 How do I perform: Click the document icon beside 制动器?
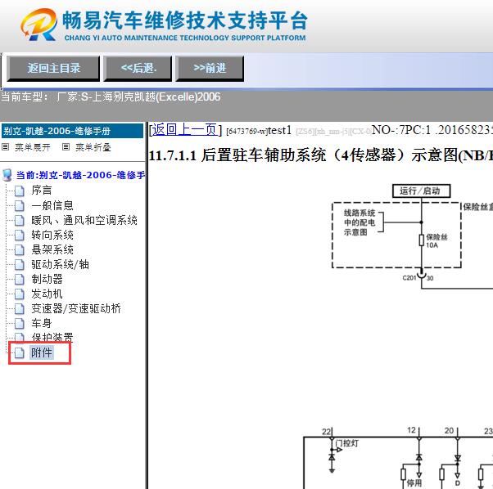pos(19,280)
